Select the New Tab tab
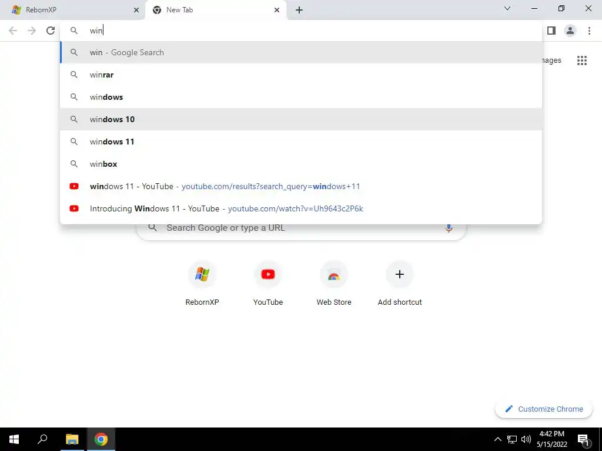Image resolution: width=602 pixels, height=451 pixels. (215, 10)
